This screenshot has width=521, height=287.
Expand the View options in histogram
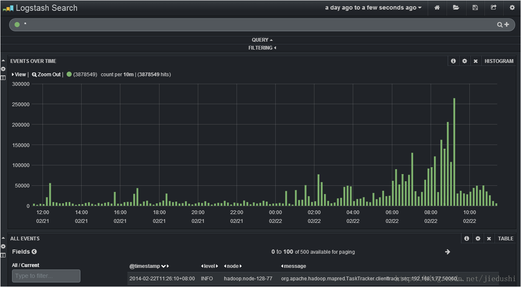pyautogui.click(x=19, y=74)
